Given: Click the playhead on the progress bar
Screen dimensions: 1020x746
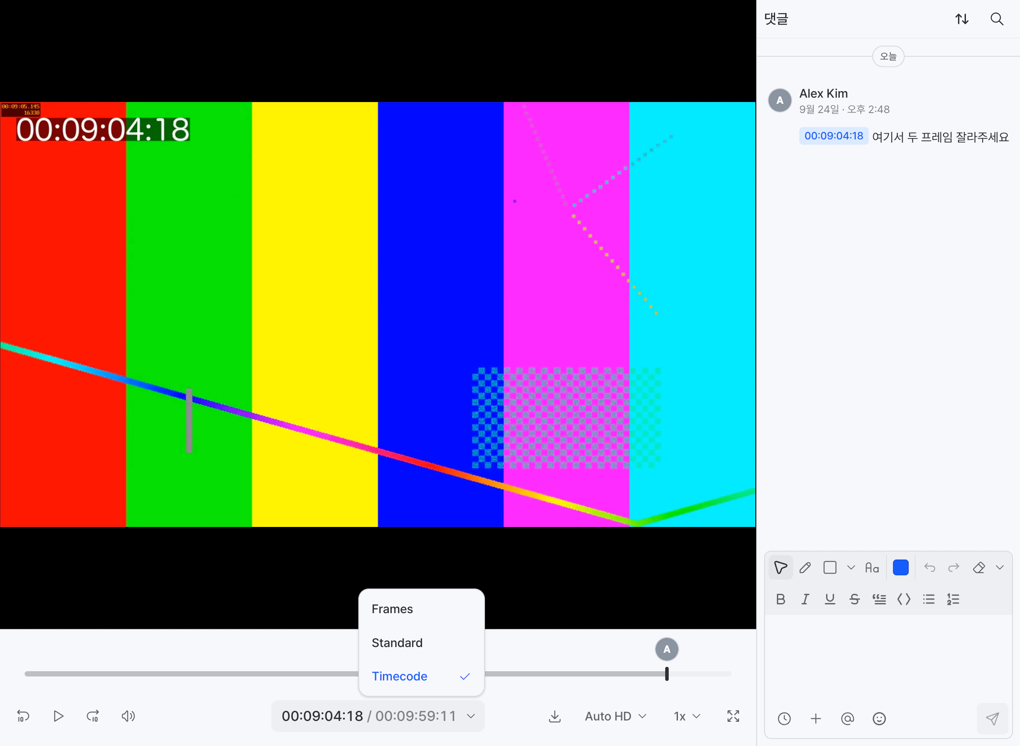Looking at the screenshot, I should [x=667, y=674].
